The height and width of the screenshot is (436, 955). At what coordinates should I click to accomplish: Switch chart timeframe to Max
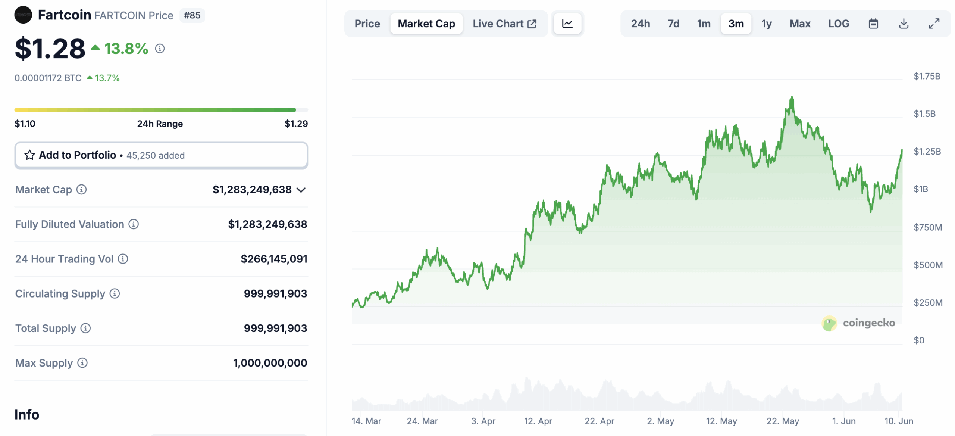(x=800, y=23)
